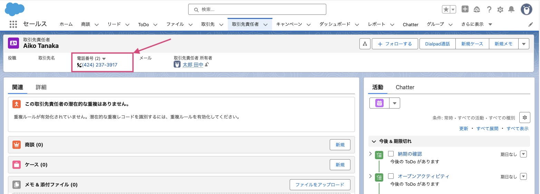Viewport: 540px width, 194px height.
Task: Click the global create plus icon
Action: click(x=465, y=9)
